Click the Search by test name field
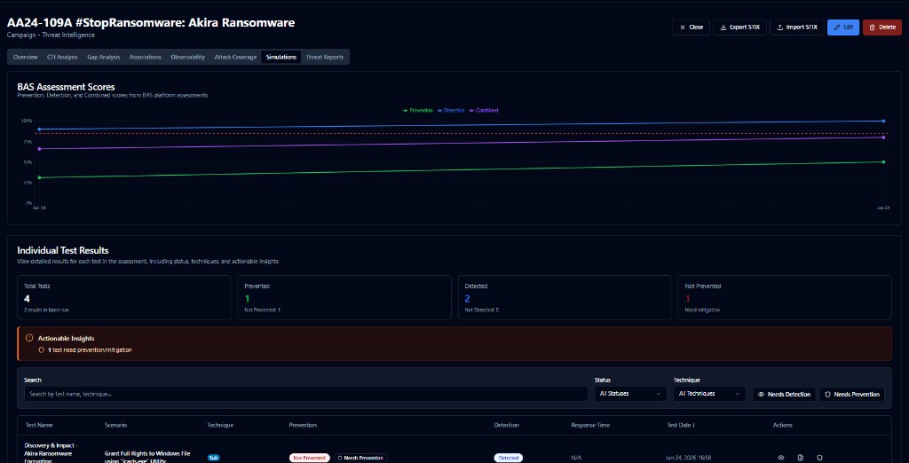This screenshot has height=463, width=909. tap(305, 394)
